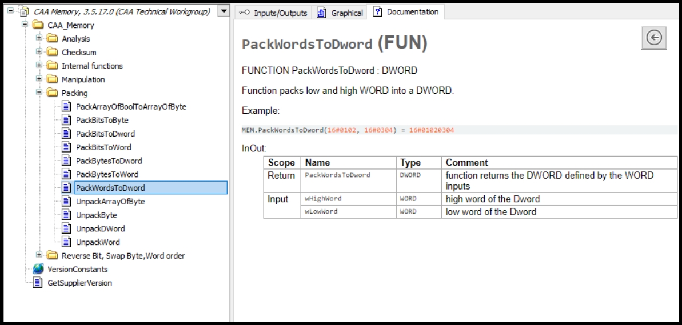The height and width of the screenshot is (325, 682).
Task: Select PackBitsToByte function
Action: pos(102,120)
